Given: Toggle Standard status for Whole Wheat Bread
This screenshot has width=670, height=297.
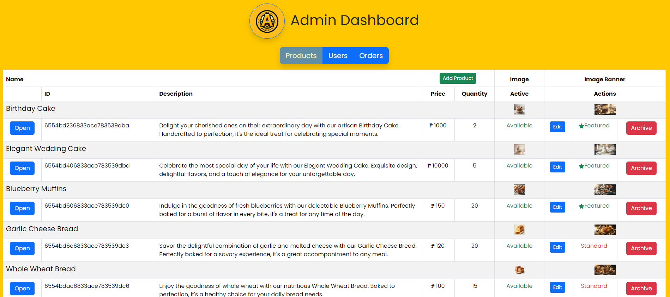Looking at the screenshot, I should pyautogui.click(x=594, y=286).
